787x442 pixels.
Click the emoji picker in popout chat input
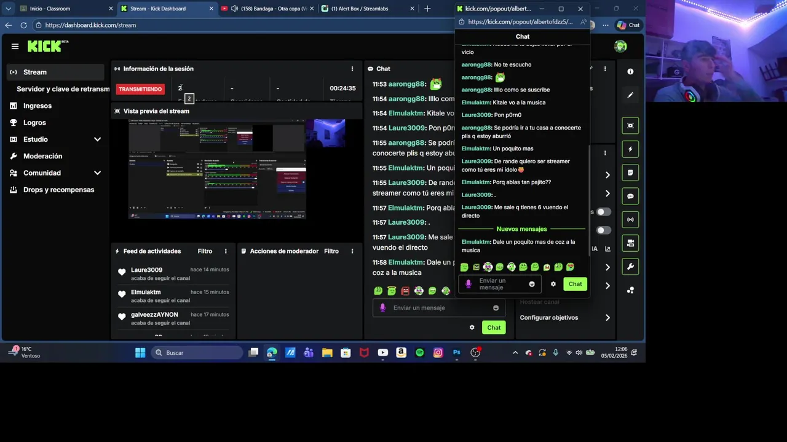click(532, 284)
